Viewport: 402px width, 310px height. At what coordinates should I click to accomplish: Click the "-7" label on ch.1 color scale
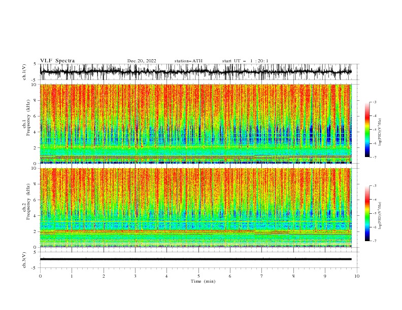click(x=375, y=157)
